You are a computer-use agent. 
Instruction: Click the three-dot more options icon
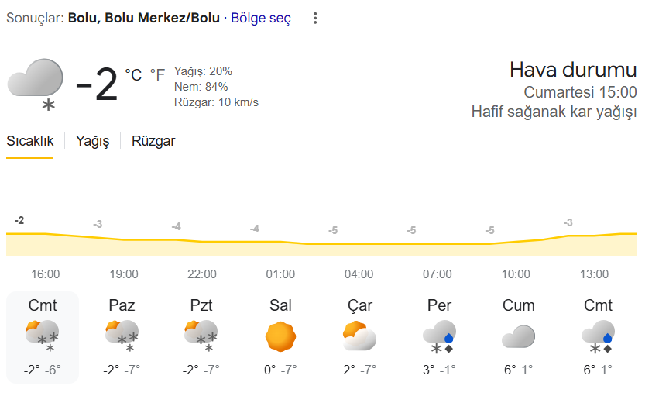tap(314, 19)
